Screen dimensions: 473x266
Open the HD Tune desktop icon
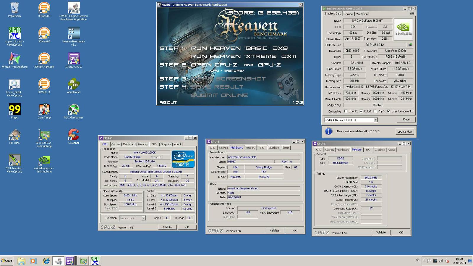click(x=14, y=135)
